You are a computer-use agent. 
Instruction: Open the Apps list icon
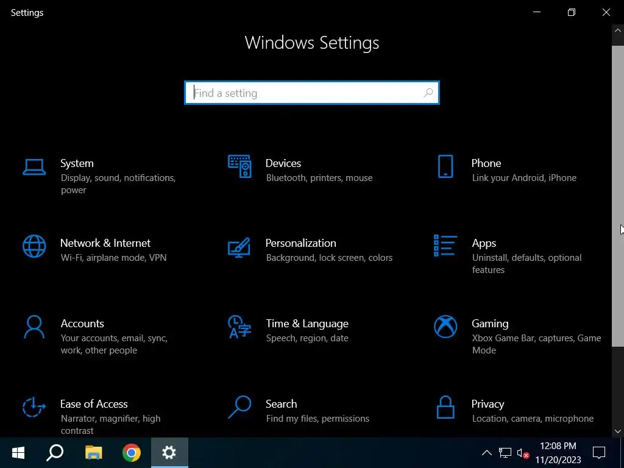pyautogui.click(x=445, y=246)
